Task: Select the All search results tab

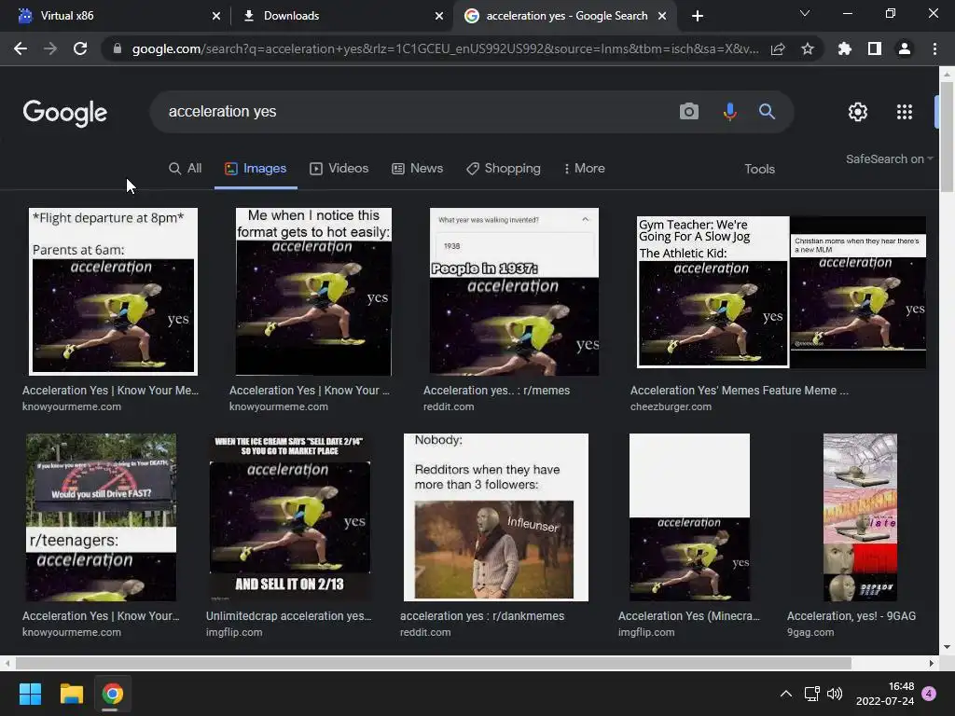Action: point(186,168)
